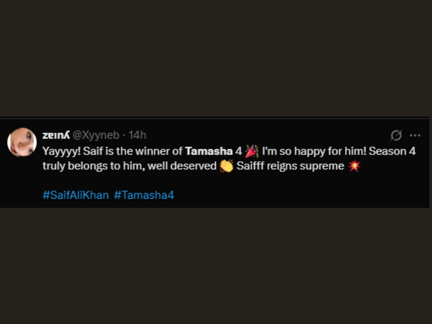Image resolution: width=432 pixels, height=324 pixels.
Task: Click the text "Saif is the winner of"
Action: click(133, 151)
